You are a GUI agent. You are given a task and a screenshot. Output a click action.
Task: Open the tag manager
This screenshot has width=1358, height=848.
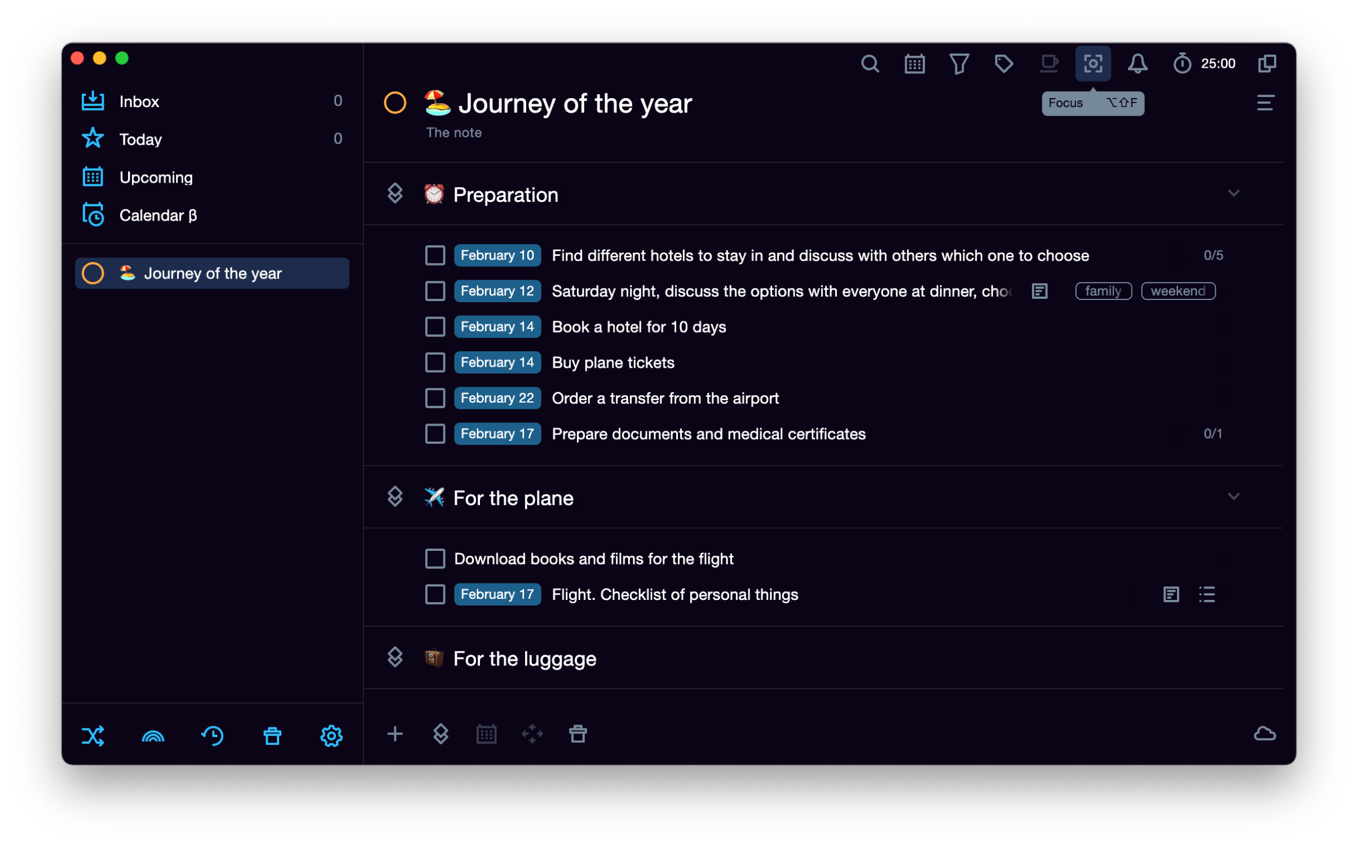click(1004, 63)
